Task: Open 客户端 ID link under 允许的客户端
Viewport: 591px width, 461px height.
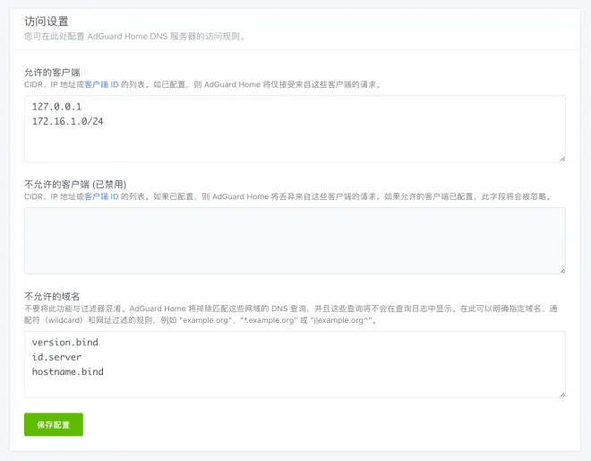Action: [x=101, y=84]
